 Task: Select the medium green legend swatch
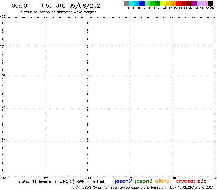point(153,4)
